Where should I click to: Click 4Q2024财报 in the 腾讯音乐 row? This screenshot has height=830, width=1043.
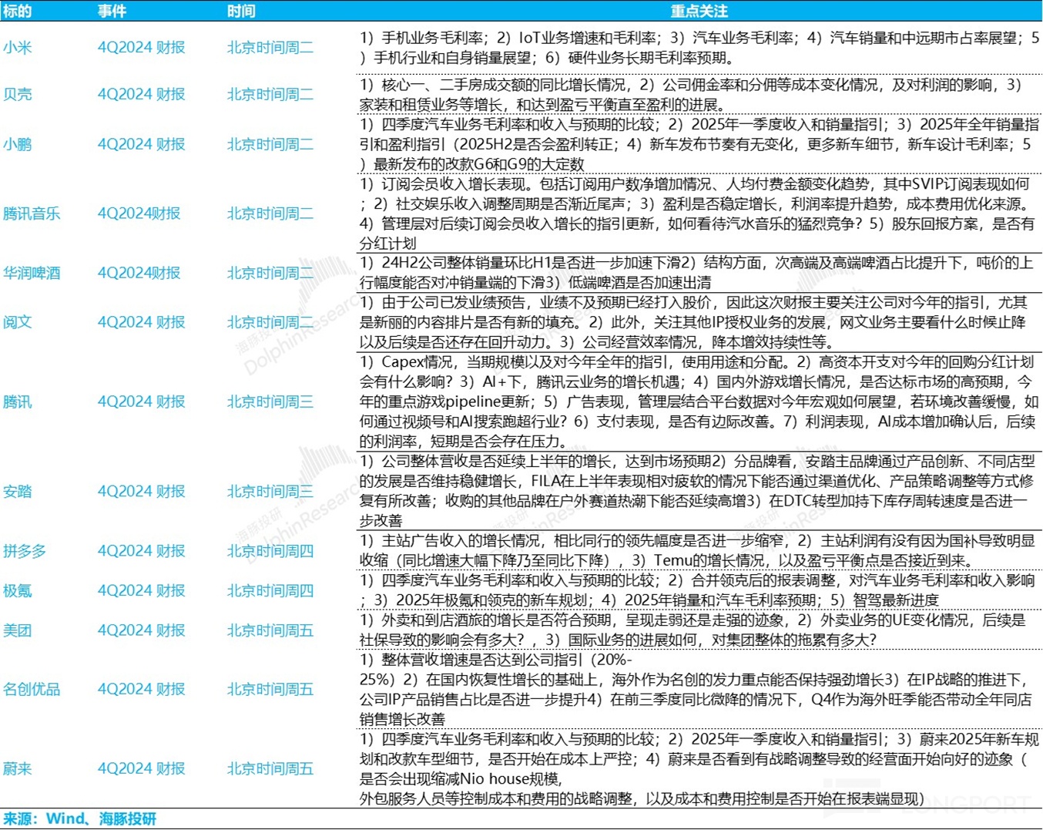coord(139,213)
